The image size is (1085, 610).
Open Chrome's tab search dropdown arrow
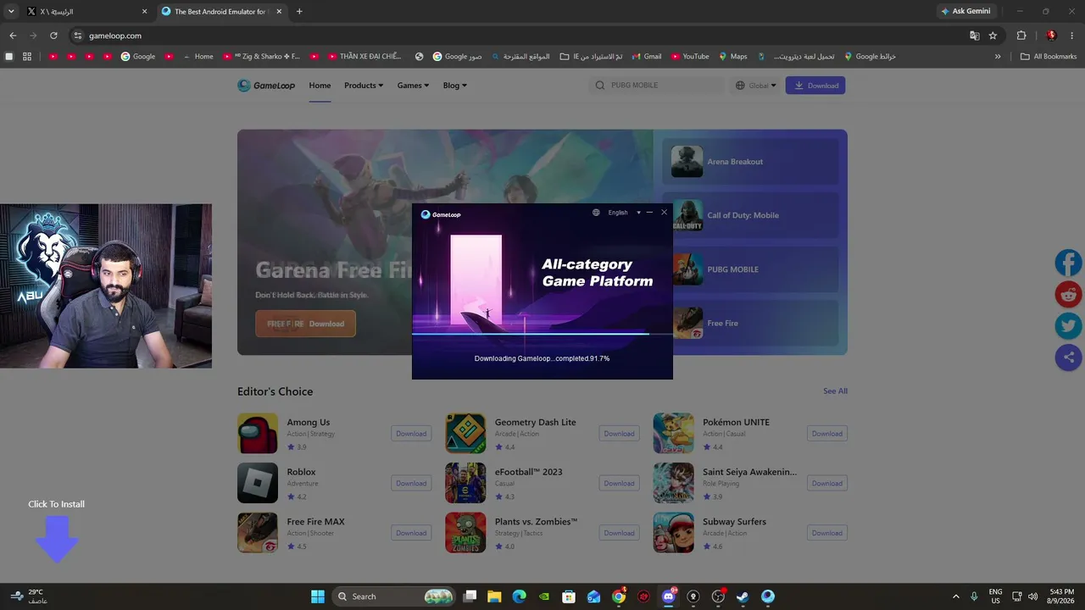pyautogui.click(x=11, y=12)
